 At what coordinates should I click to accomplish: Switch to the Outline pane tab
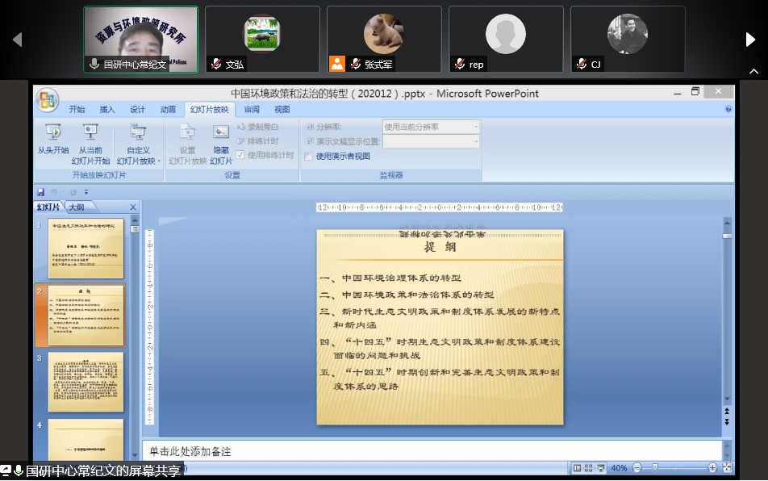(76, 207)
